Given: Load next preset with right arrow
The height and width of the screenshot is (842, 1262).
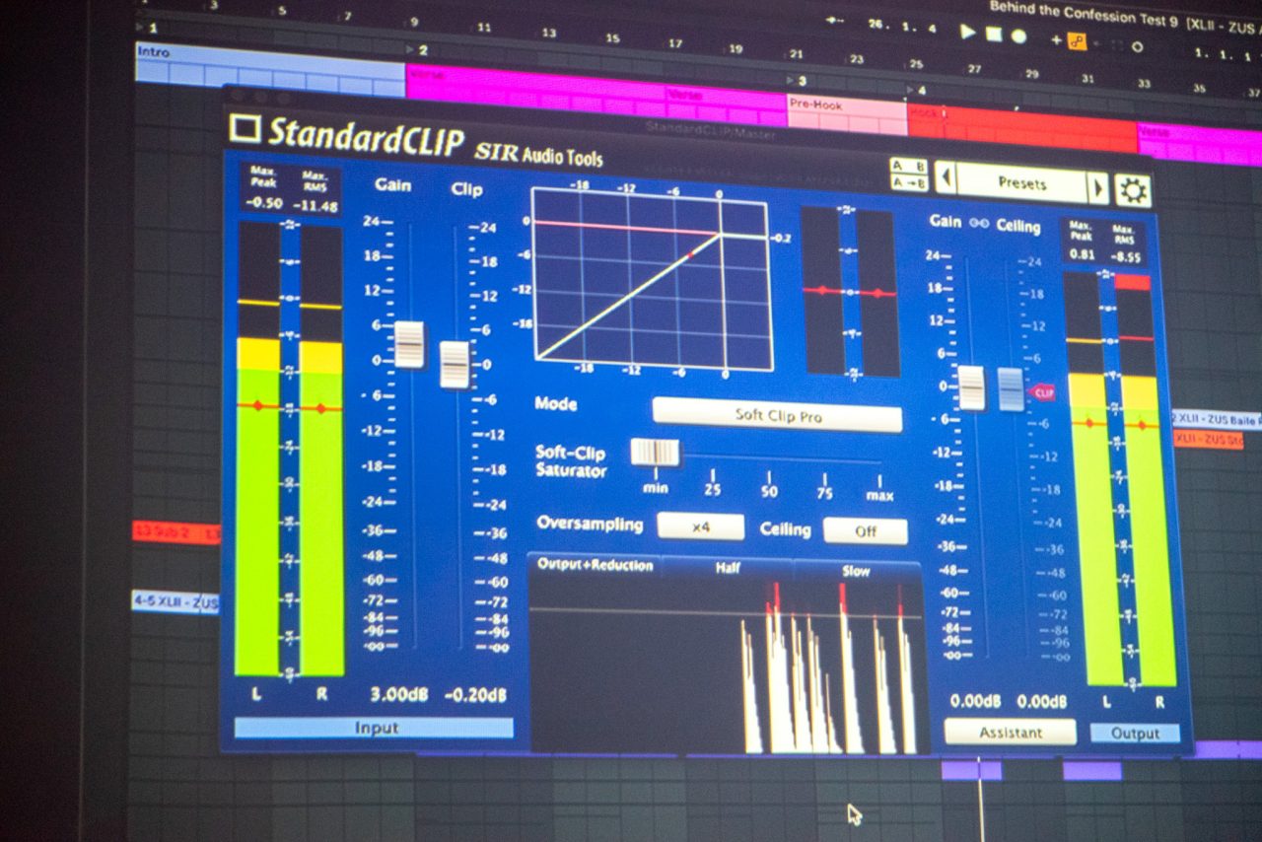Looking at the screenshot, I should (1097, 187).
